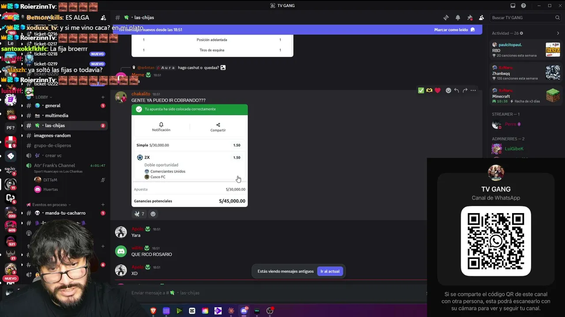565x317 pixels.
Task: Create a channel in Eventos en proceso
Action: pos(103,205)
